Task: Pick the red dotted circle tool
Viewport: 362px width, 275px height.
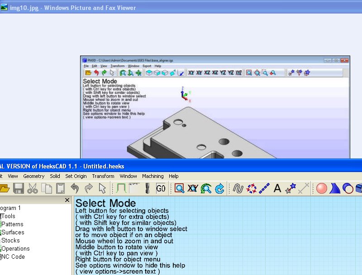Action: coord(252,188)
